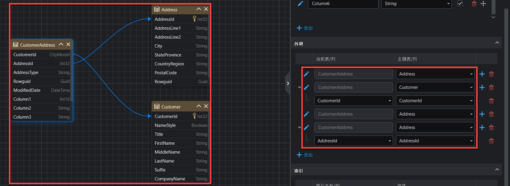Viewport: 510px width, 186px height.
Task: Open the primary-key AddressId column dropdown
Action: coord(435,141)
